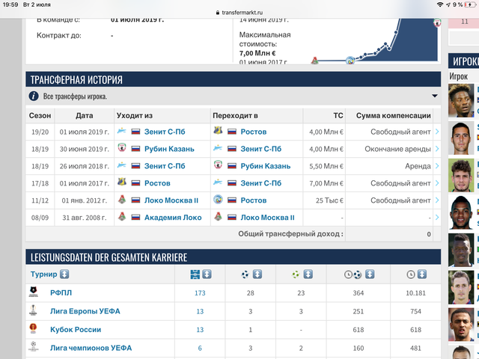Click the minutes per goal clock-ball icon
Image resolution: width=479 pixels, height=359 pixels.
(x=353, y=274)
